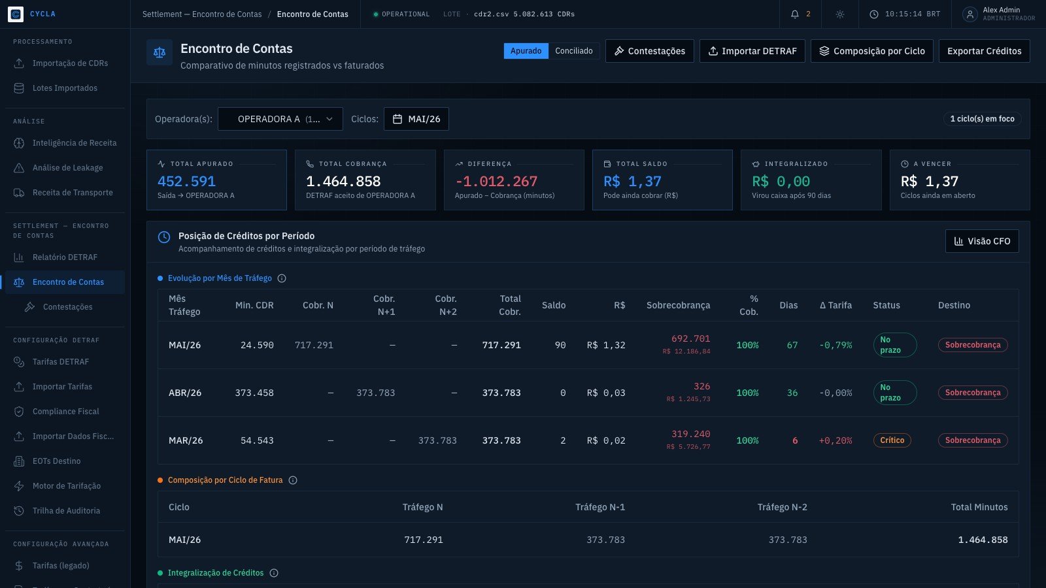The height and width of the screenshot is (588, 1046).
Task: Click the Importar DETRAF button
Action: click(x=752, y=51)
